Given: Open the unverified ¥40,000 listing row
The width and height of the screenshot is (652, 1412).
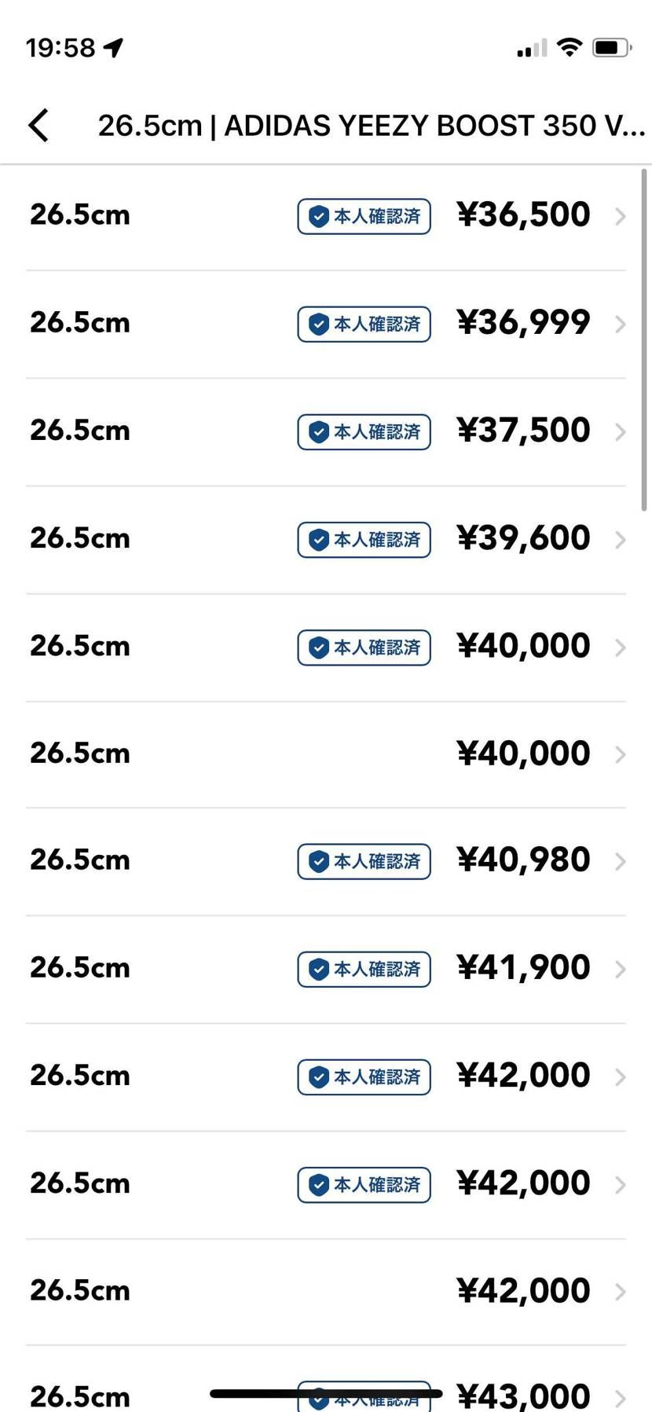Looking at the screenshot, I should click(326, 754).
